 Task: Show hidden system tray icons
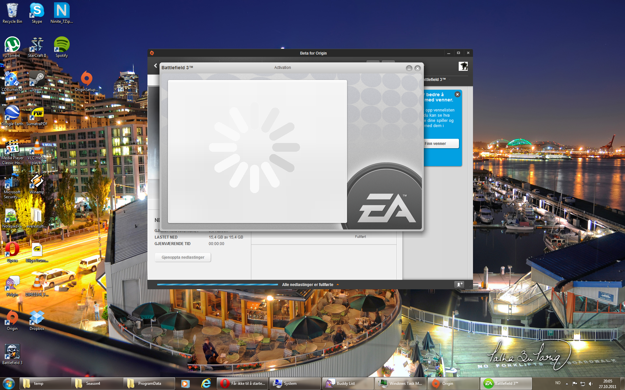tap(567, 384)
